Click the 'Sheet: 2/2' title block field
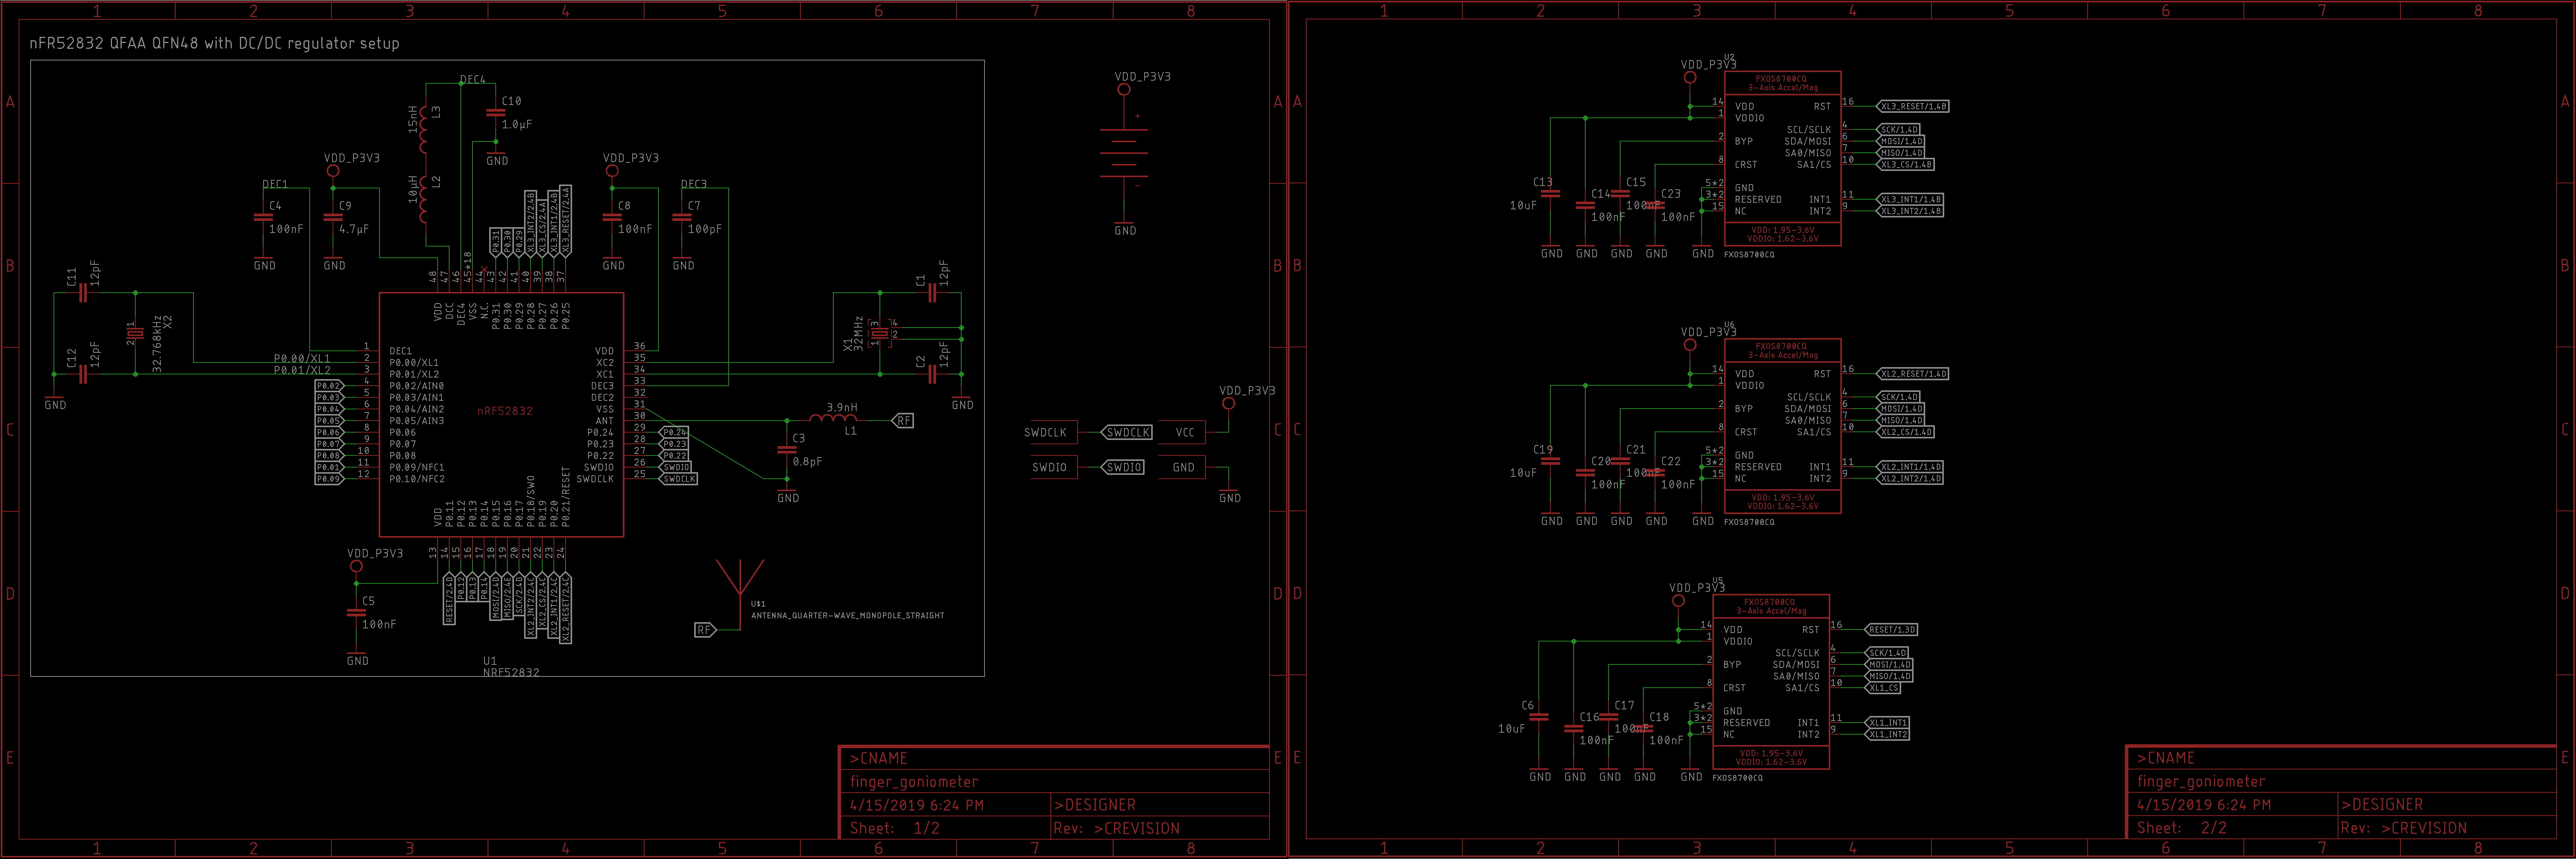Viewport: 2576px width, 859px height. [2181, 828]
